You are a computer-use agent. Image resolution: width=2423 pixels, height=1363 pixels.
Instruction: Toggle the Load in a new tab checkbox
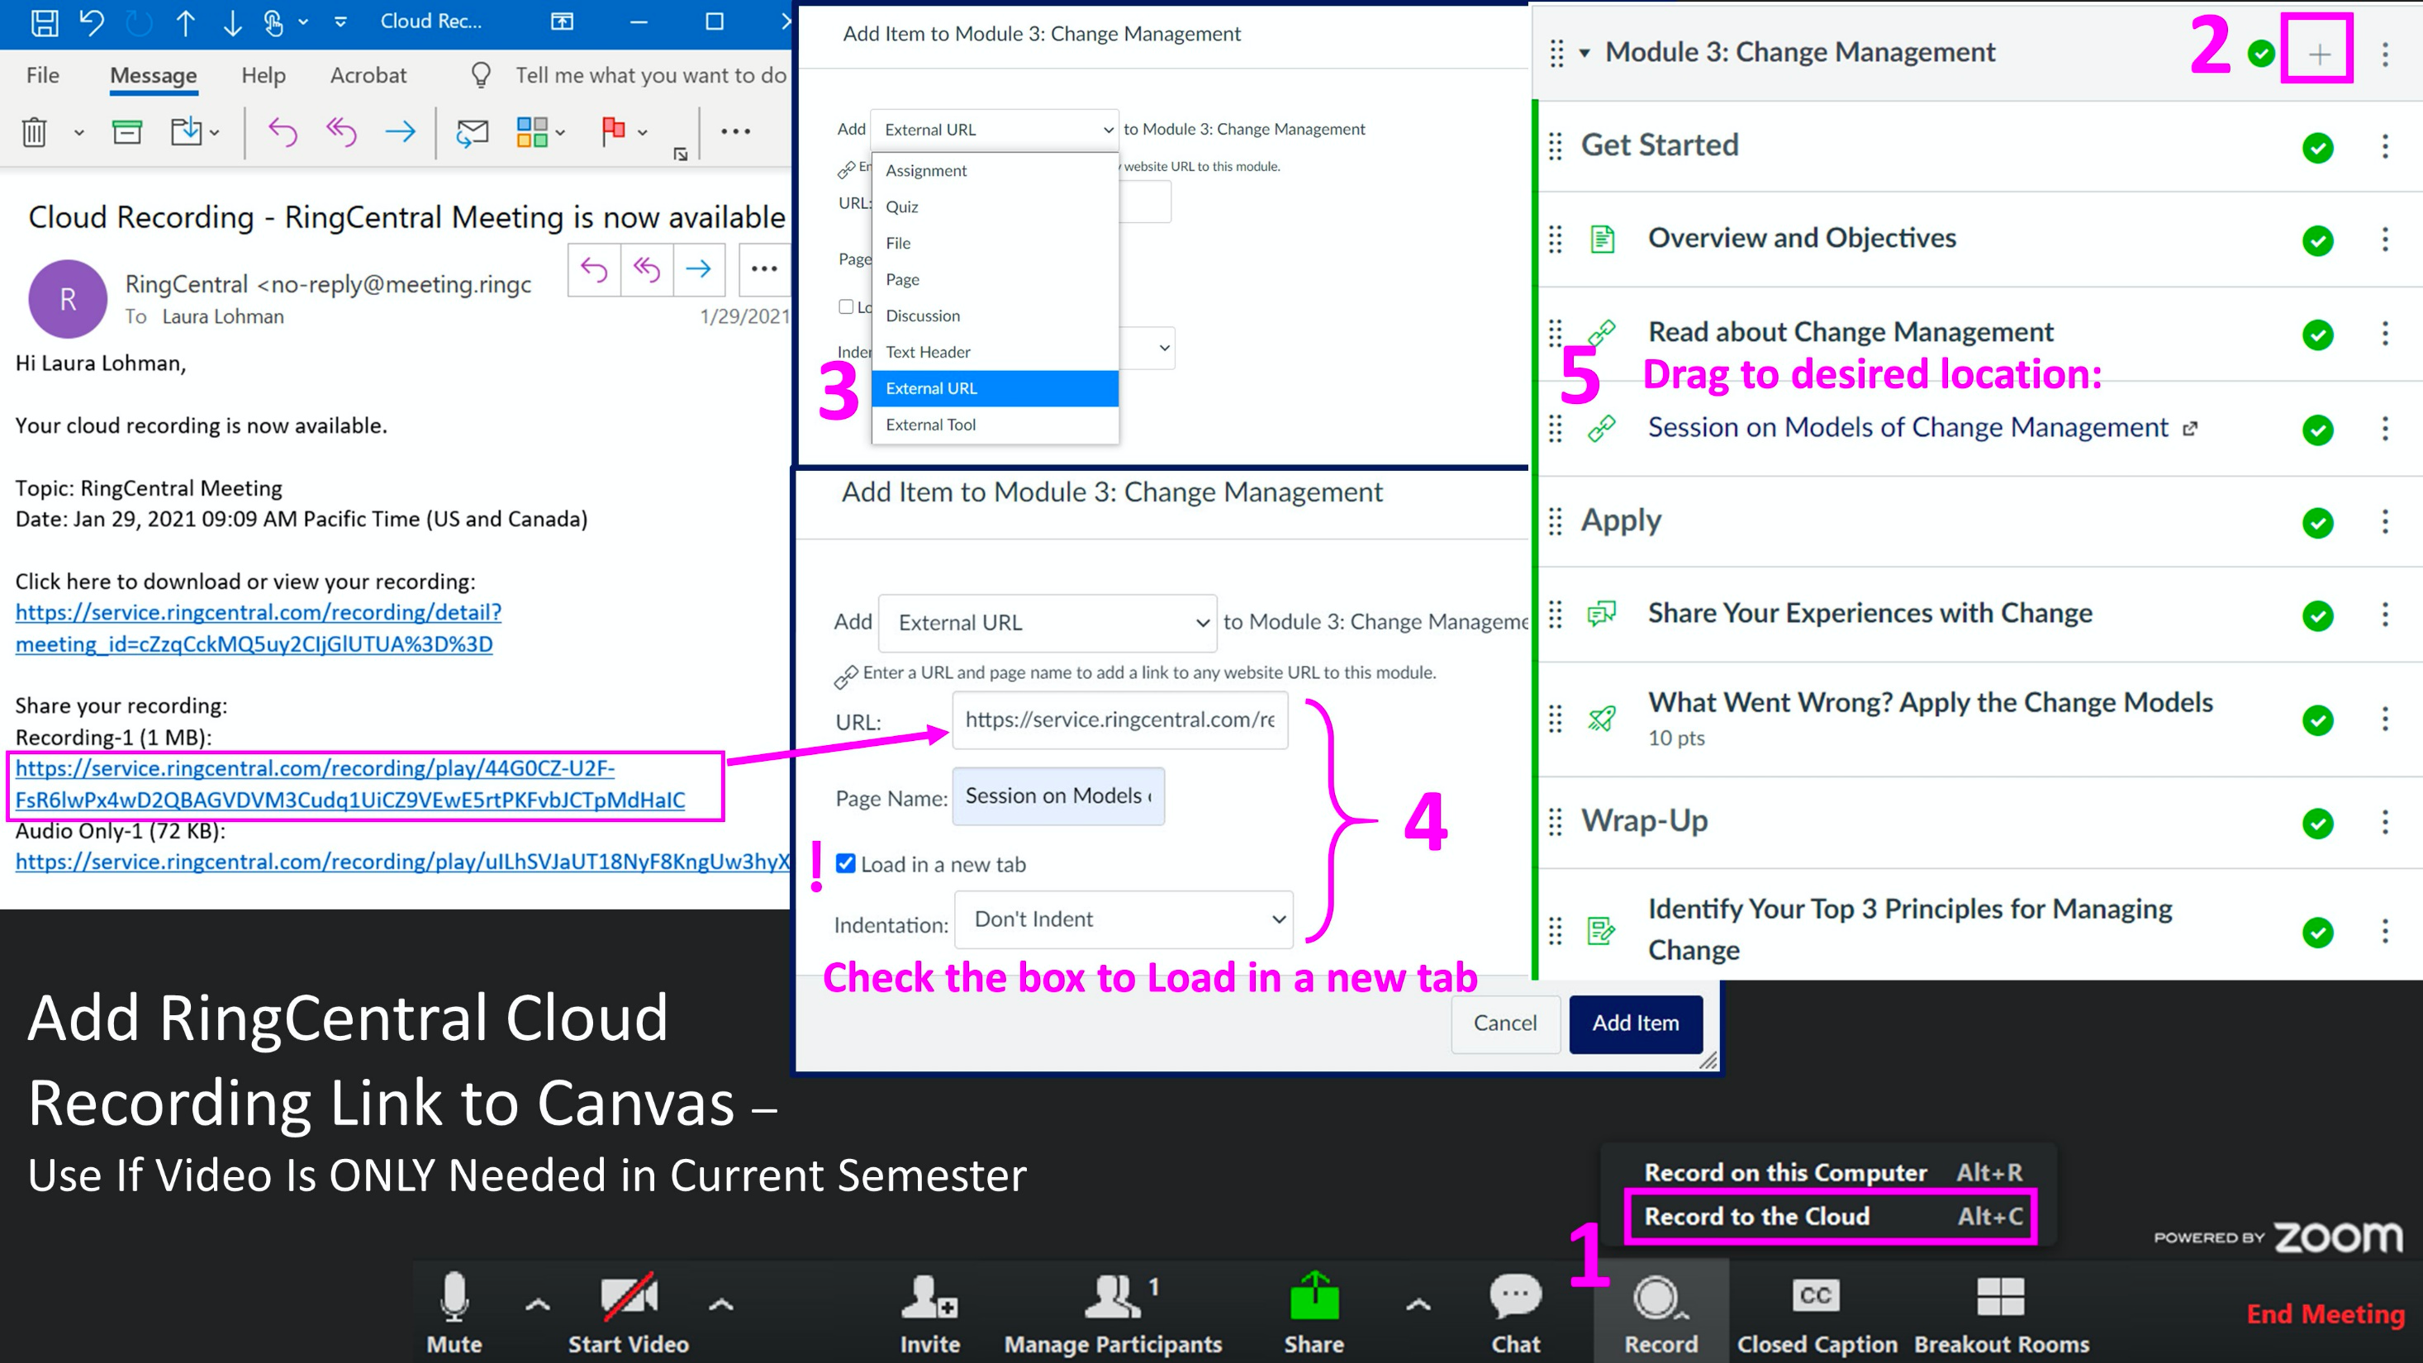point(846,863)
